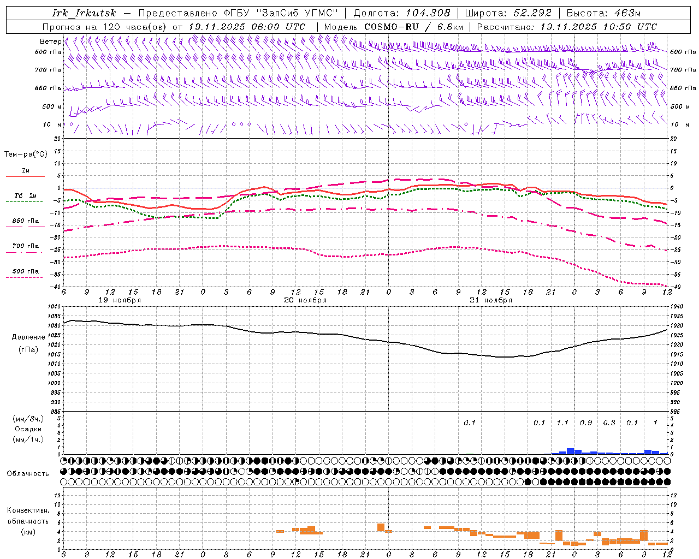Click the right-axis '985' pressure value
Screen dimensions: 699x559
tap(676, 412)
